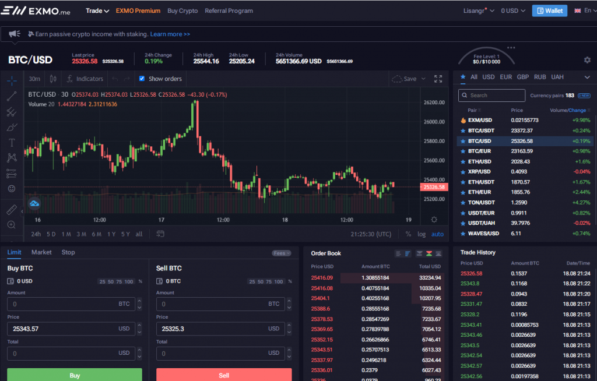Viewport: 597px width, 381px height.
Task: Open the Buy Crypto page
Action: 182,10
